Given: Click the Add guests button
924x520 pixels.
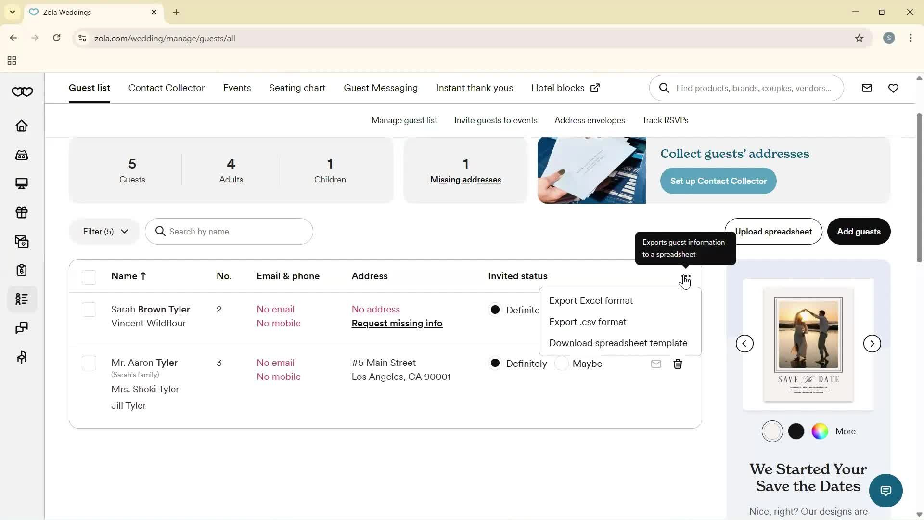Looking at the screenshot, I should point(859,232).
